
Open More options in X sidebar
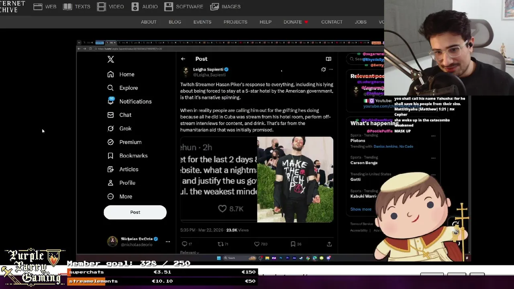tap(120, 197)
